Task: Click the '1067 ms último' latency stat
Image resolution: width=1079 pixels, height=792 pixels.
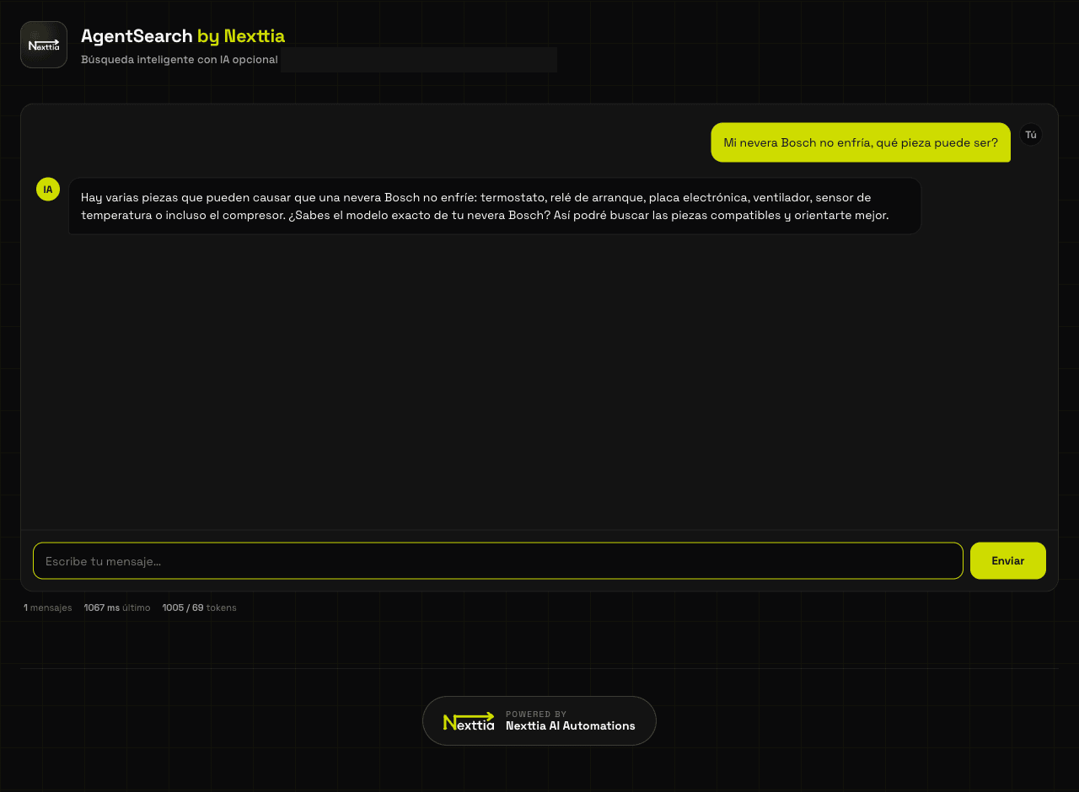Action: click(117, 607)
